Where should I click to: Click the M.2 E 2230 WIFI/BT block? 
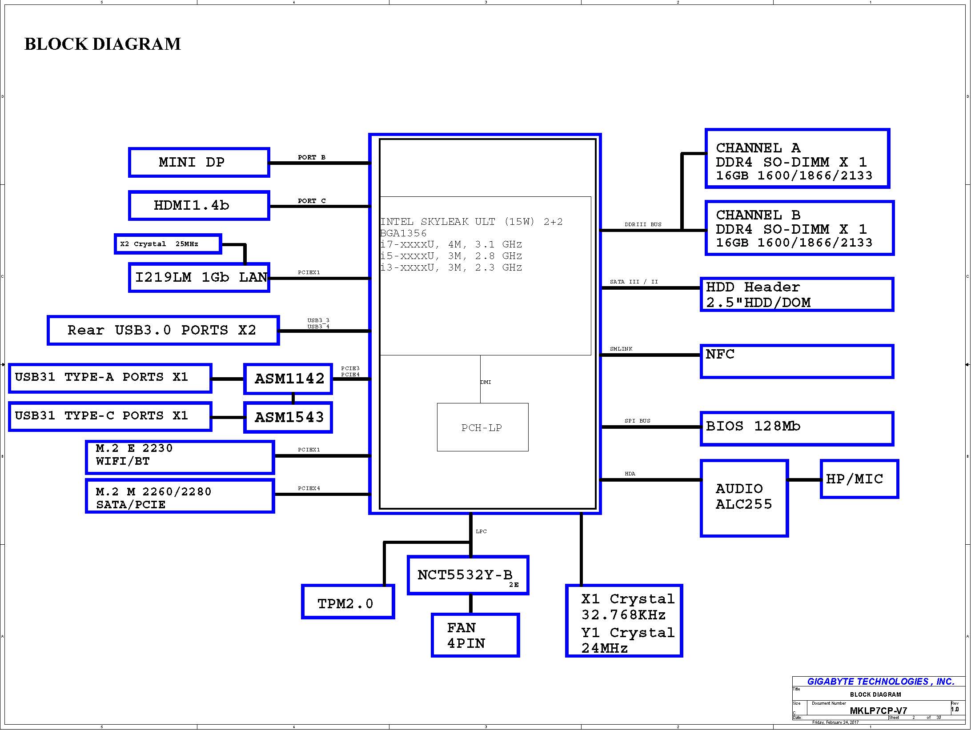click(180, 457)
